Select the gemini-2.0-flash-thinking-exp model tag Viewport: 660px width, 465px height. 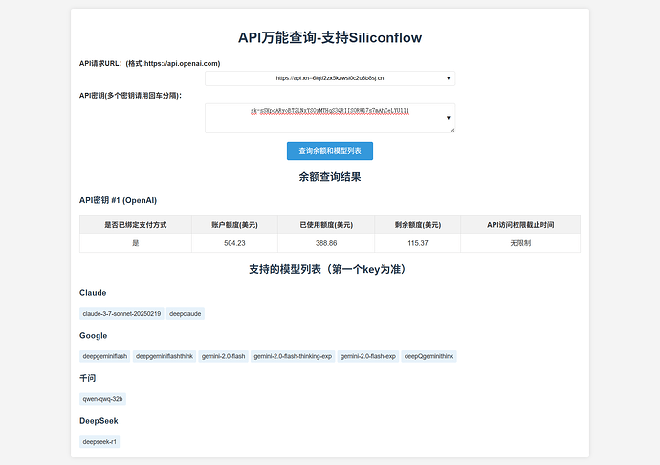point(293,356)
